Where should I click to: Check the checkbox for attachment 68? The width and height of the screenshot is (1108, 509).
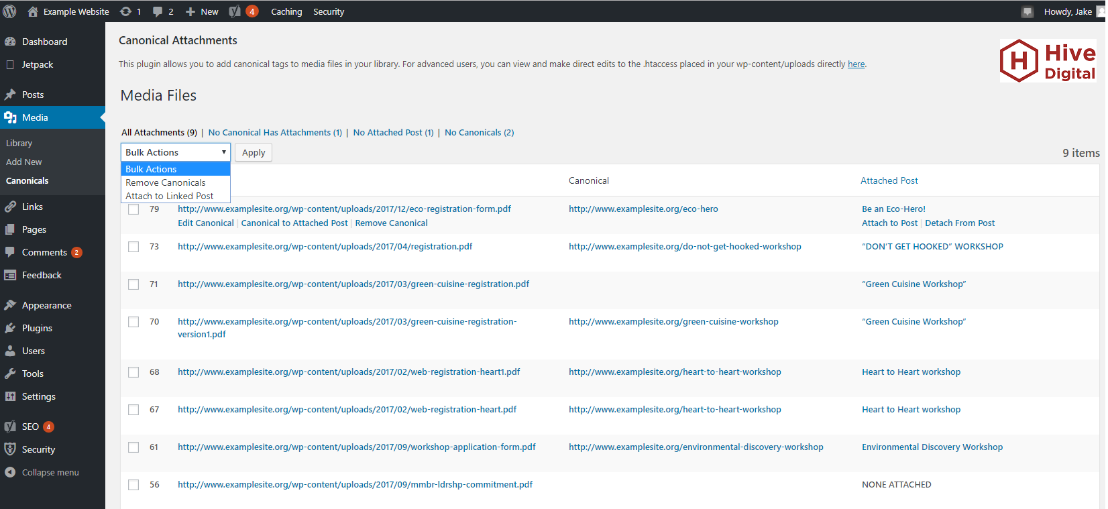[133, 372]
